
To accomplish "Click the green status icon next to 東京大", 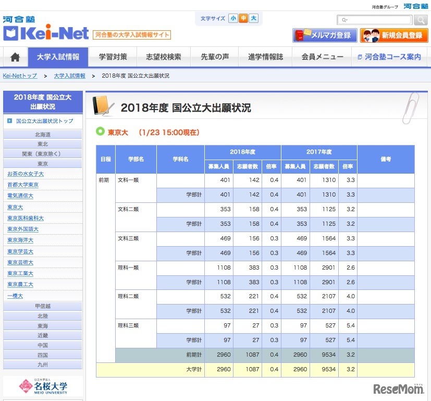I will pyautogui.click(x=101, y=132).
